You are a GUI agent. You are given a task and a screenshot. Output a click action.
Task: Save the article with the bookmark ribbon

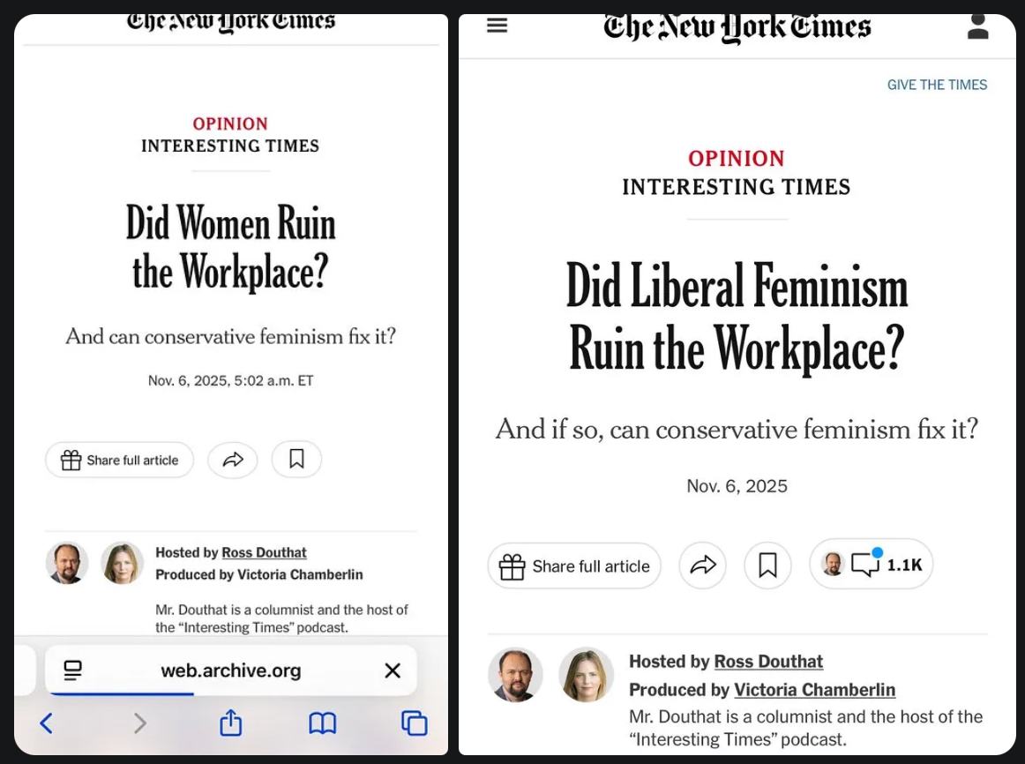click(767, 565)
